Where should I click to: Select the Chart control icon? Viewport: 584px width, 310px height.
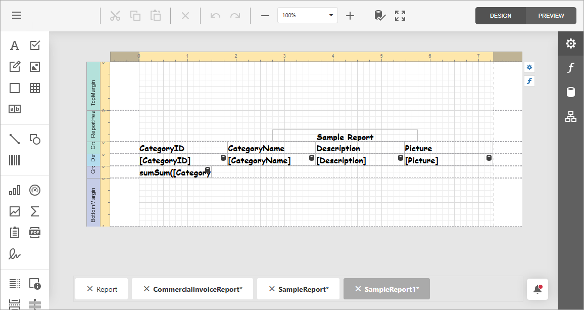[15, 190]
